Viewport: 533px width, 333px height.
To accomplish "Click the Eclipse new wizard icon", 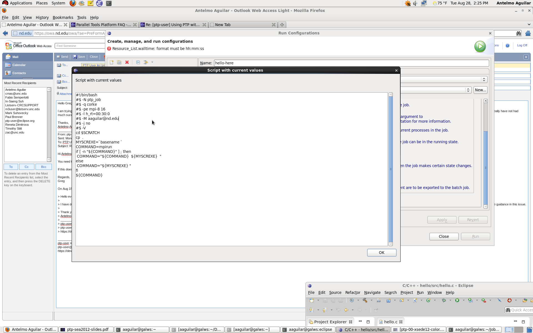I will pos(312,300).
